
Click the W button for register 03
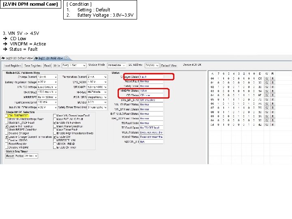[267, 91]
